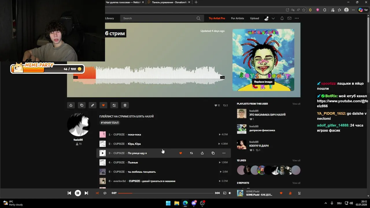Screen dimensions: 370x208
Task: Open SoundCloud messages envelope
Action: pyautogui.click(x=289, y=18)
